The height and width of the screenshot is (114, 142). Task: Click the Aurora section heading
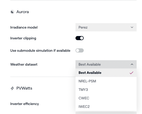tap(23, 12)
